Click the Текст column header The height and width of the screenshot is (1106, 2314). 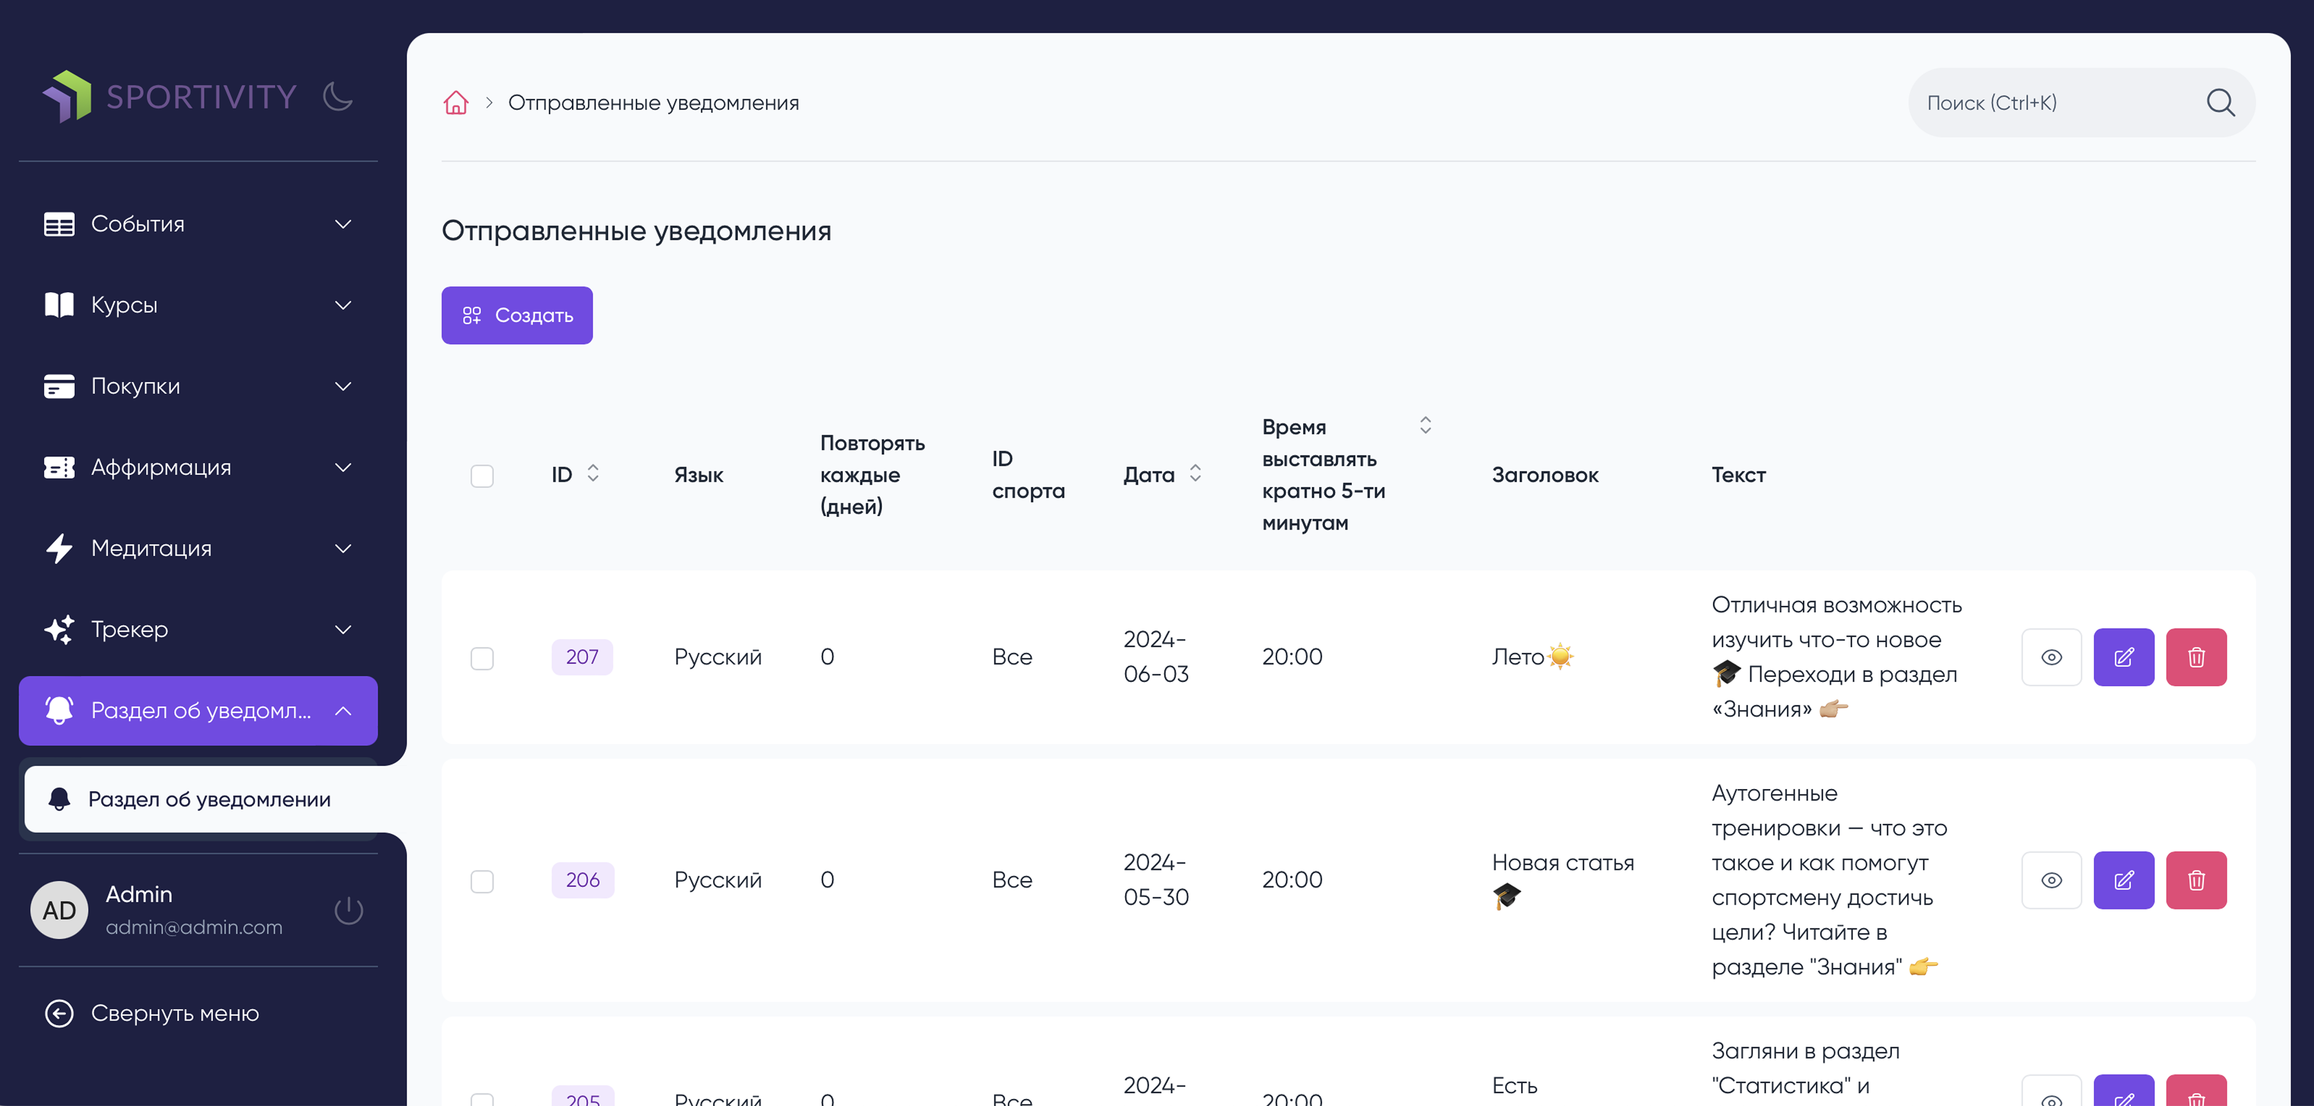[1738, 474]
